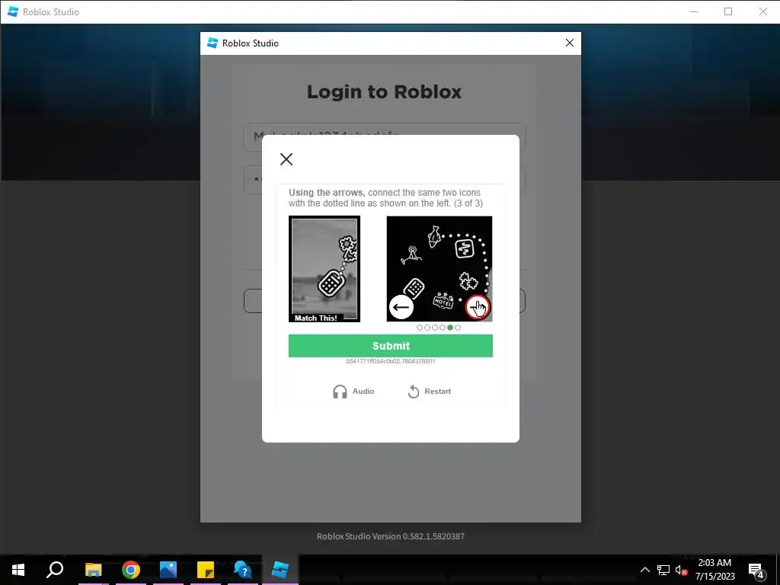780x585 pixels.
Task: Maximize the outer Roblox Studio window
Action: tap(728, 11)
